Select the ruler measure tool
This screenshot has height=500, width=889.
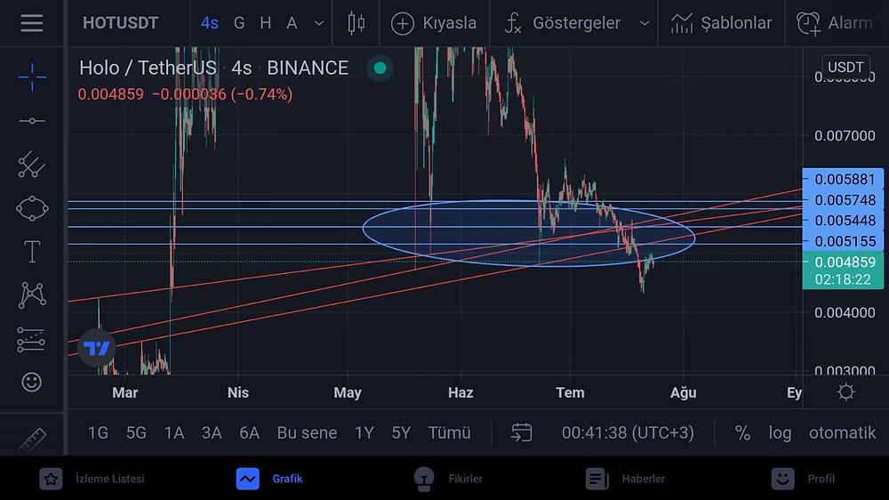coord(32,440)
